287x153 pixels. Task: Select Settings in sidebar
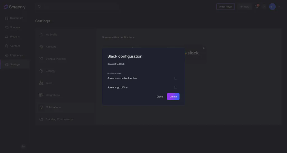(x=15, y=64)
